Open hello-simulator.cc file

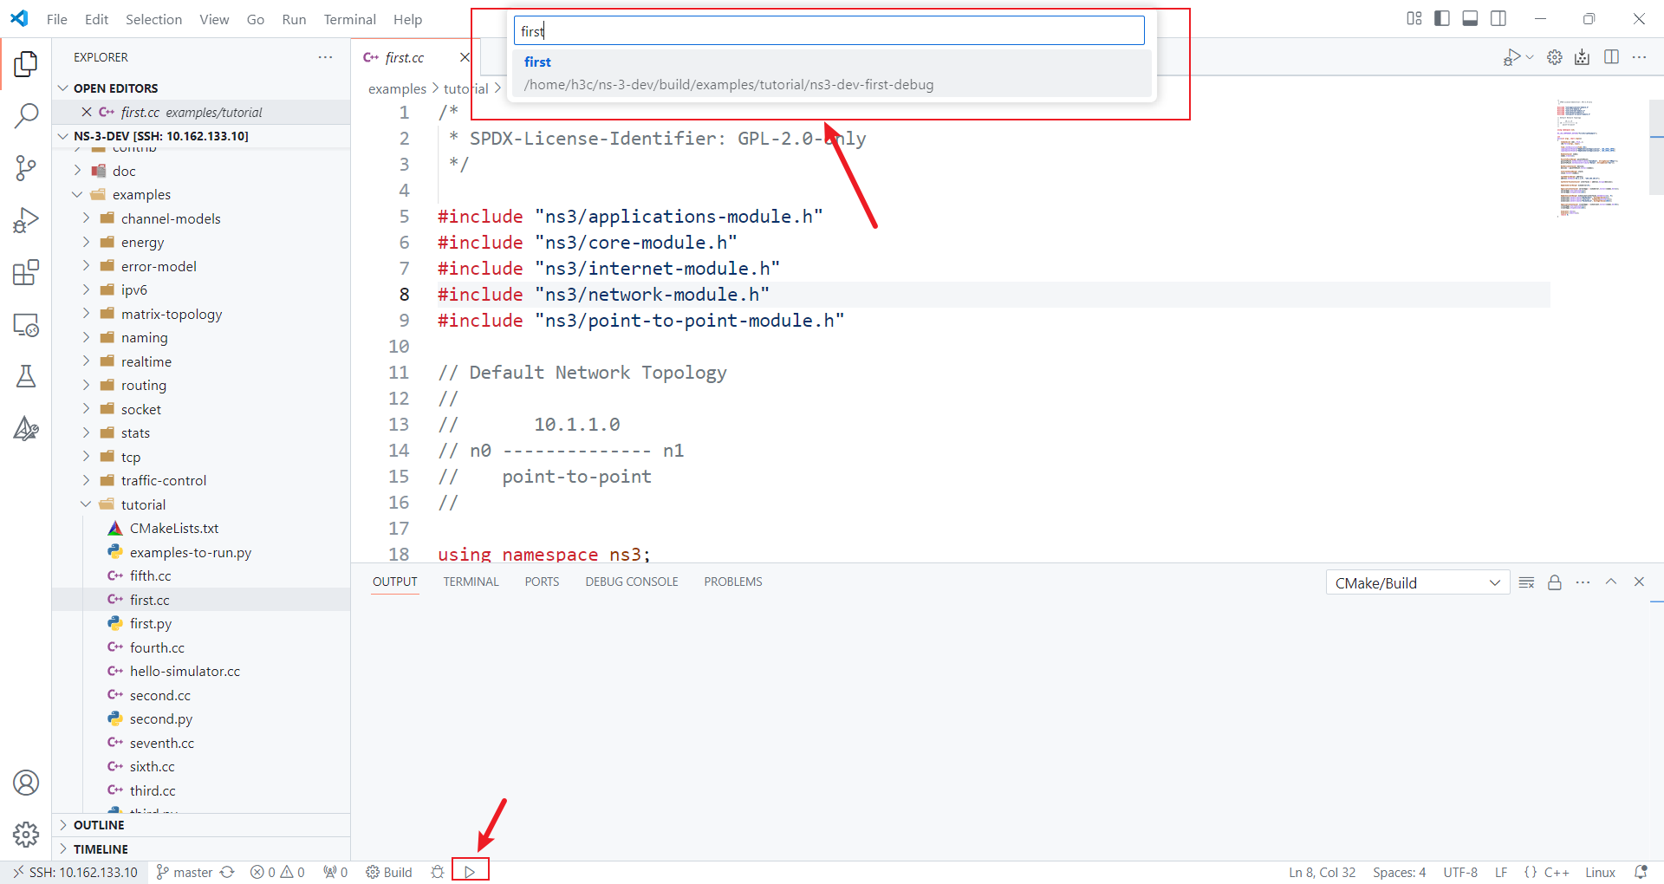point(185,672)
